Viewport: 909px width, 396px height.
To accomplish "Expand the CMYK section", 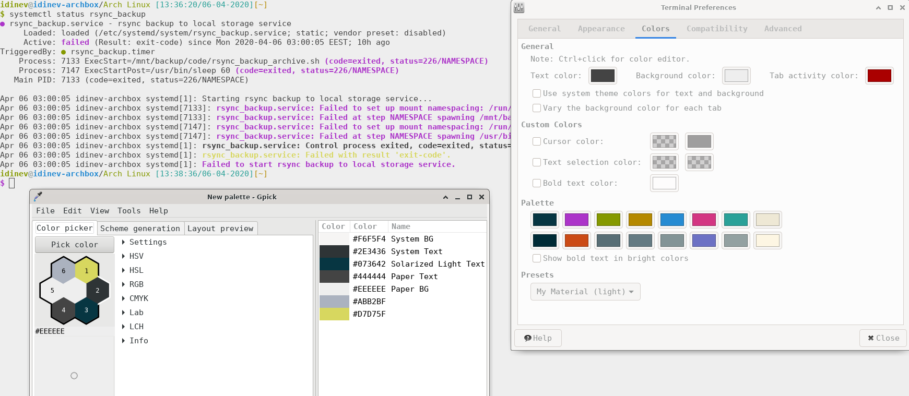I will pos(124,298).
